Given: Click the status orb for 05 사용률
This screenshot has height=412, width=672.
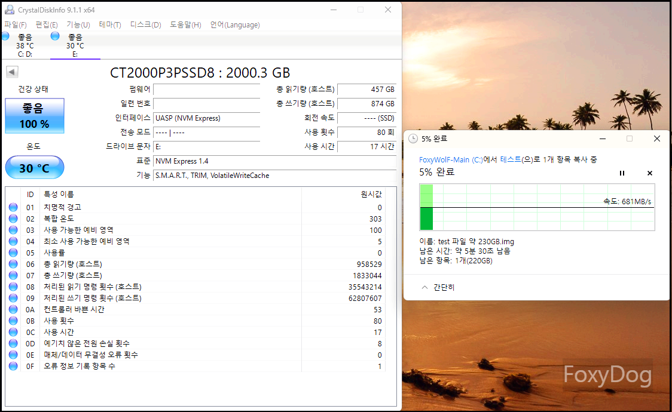Looking at the screenshot, I should click(x=13, y=253).
